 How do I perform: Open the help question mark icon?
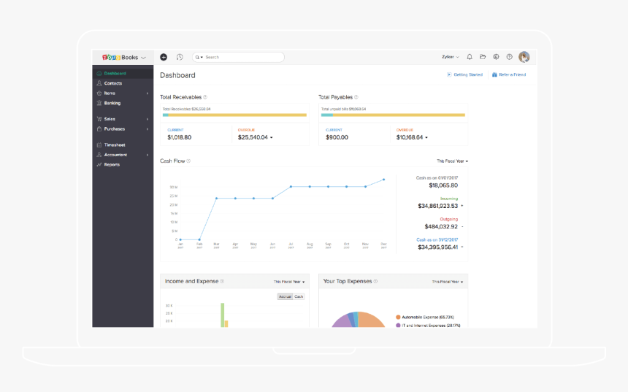(x=509, y=57)
